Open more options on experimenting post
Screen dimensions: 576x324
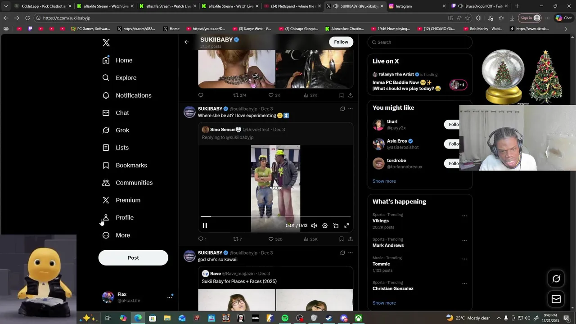(x=351, y=109)
